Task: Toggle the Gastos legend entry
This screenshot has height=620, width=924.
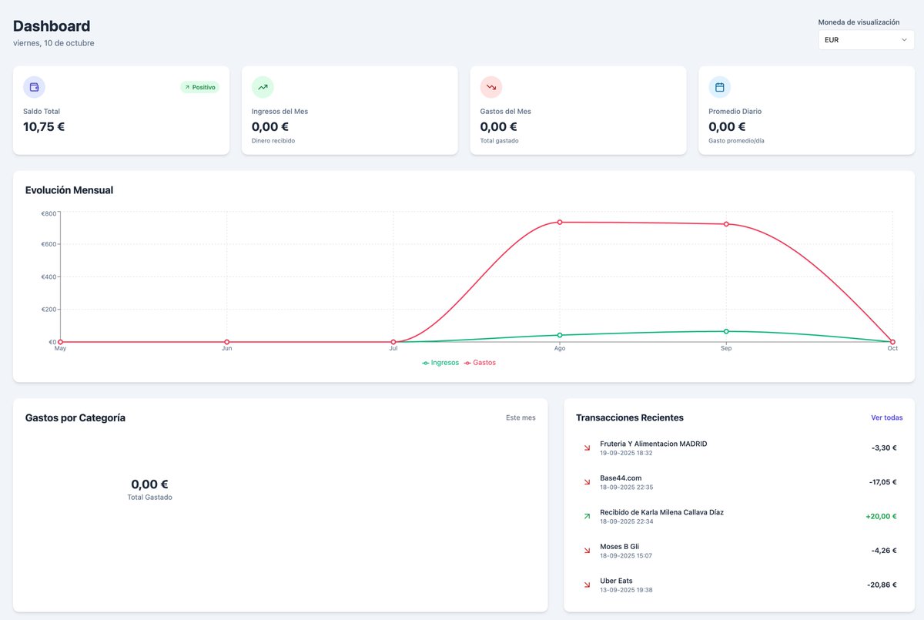Action: pos(480,362)
